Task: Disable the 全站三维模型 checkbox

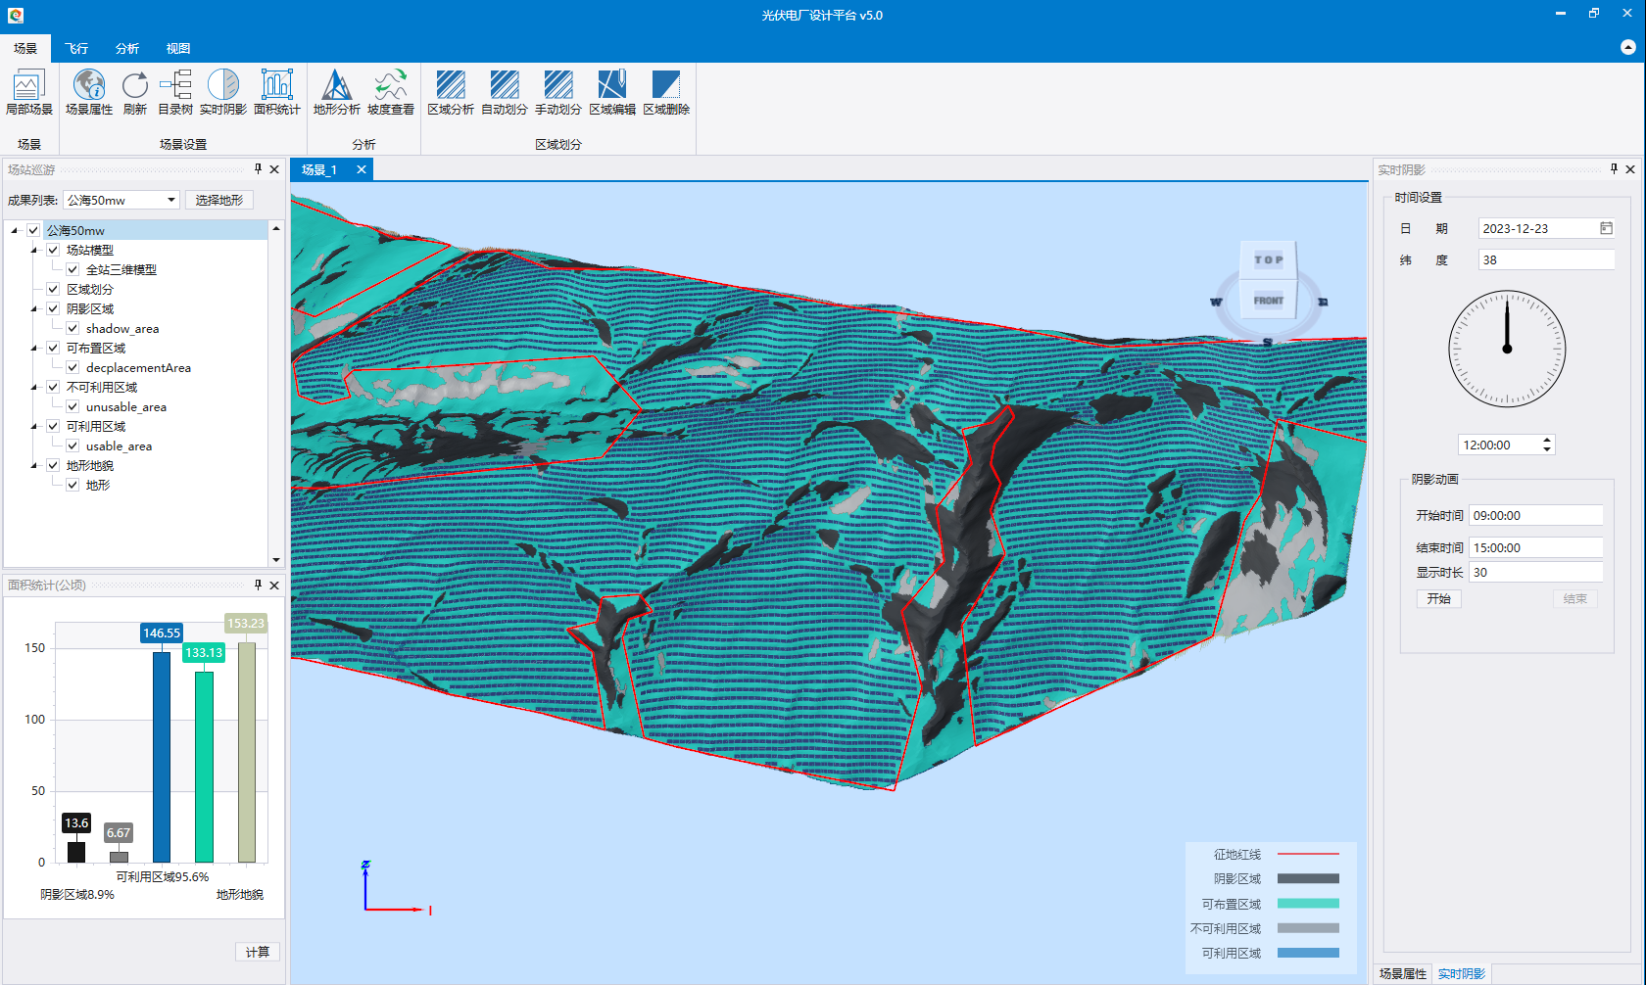Action: tap(73, 270)
